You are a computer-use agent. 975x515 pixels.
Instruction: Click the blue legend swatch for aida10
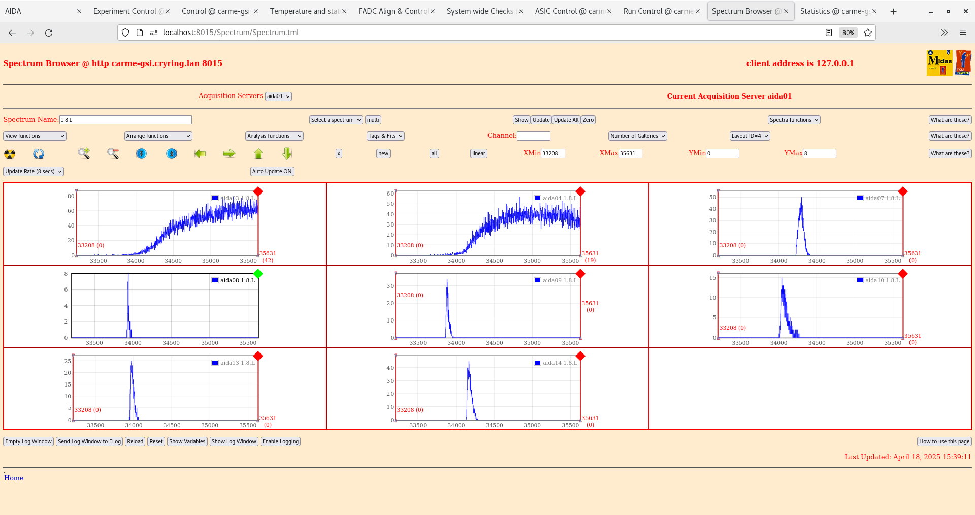coord(860,280)
